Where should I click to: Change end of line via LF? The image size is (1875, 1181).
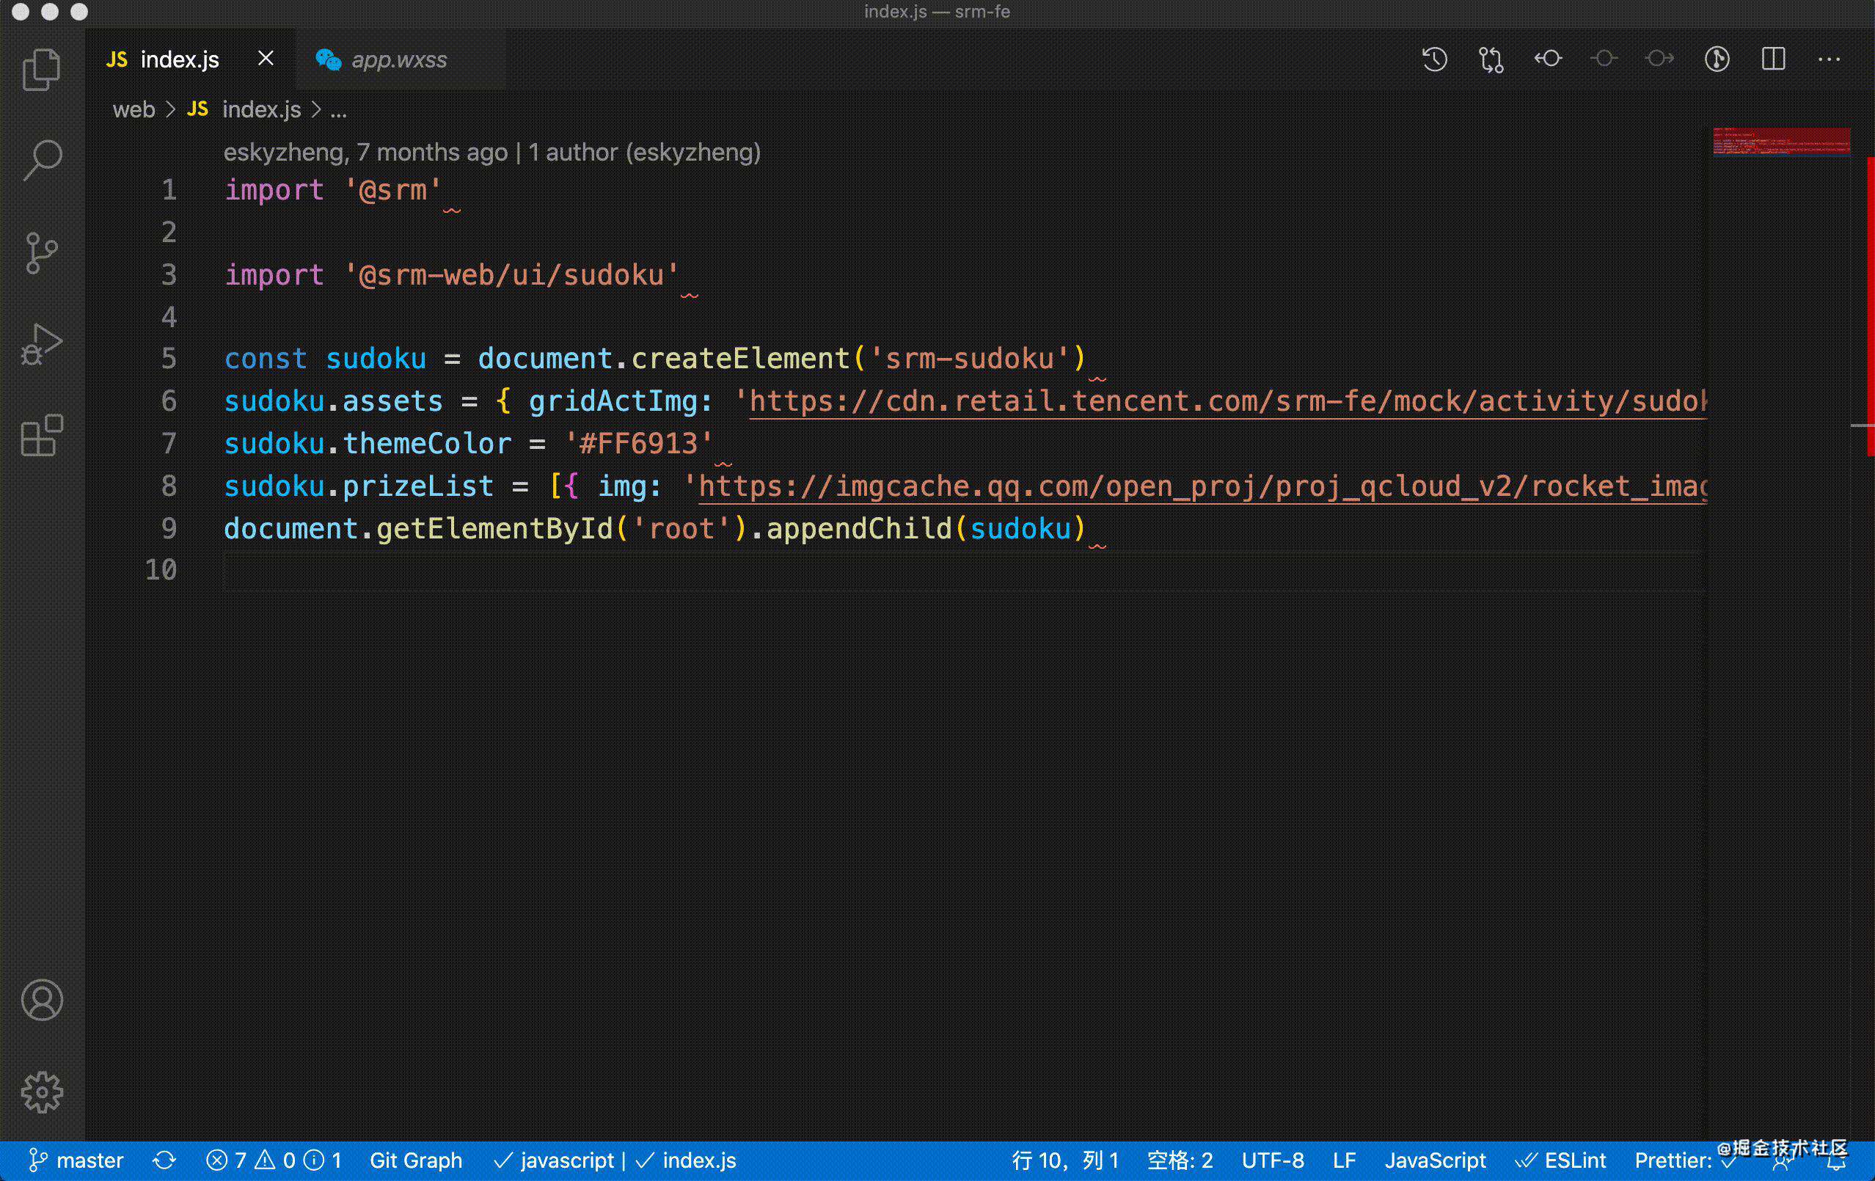[1344, 1160]
